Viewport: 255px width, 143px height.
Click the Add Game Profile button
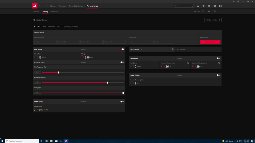(x=213, y=20)
